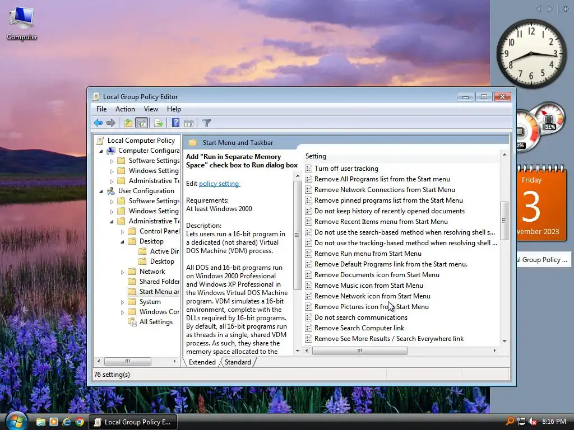Viewport: 574px width, 430px height.
Task: Click the Turn off user tracking policy icon
Action: click(x=309, y=169)
